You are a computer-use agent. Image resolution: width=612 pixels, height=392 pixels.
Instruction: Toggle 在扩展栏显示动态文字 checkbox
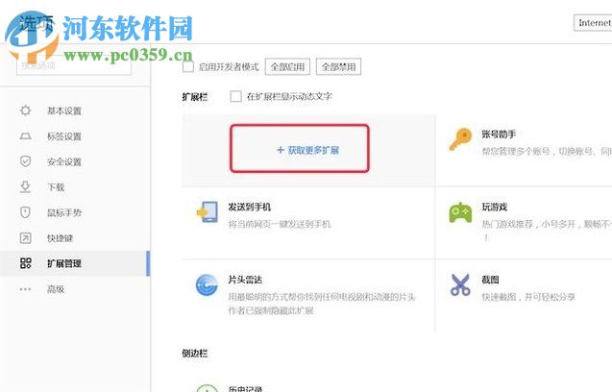tap(235, 96)
